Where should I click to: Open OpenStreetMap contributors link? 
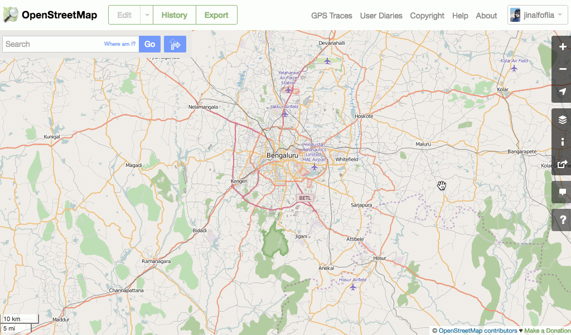[478, 331]
